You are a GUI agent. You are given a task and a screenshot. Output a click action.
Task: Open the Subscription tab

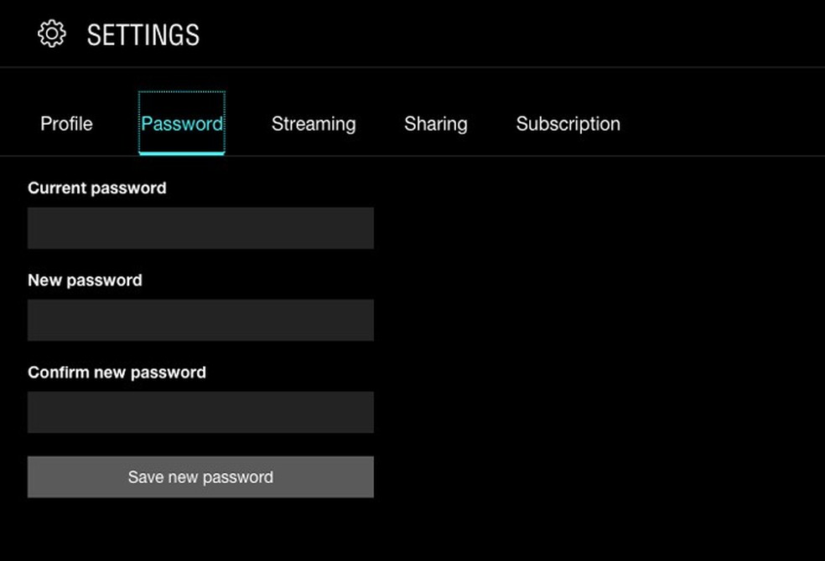pyautogui.click(x=568, y=124)
